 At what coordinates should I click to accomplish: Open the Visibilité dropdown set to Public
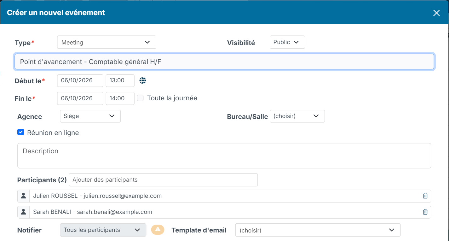pos(287,42)
